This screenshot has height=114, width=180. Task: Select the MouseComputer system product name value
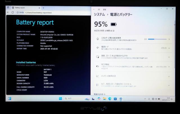(x=57, y=35)
